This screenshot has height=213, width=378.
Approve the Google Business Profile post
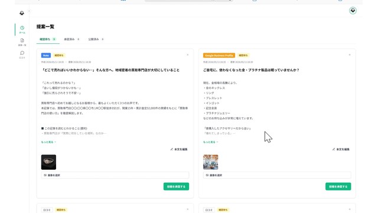point(338,186)
